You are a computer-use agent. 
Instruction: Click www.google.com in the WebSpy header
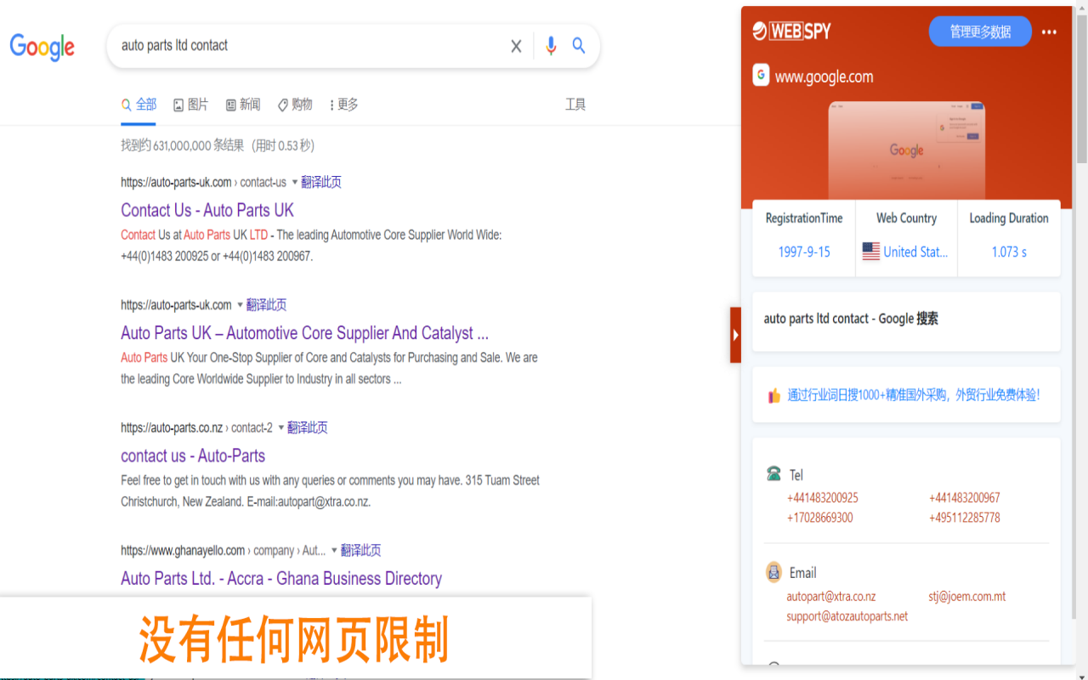pos(824,76)
